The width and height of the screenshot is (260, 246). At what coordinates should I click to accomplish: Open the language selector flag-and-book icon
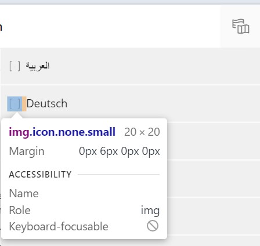[x=241, y=26]
